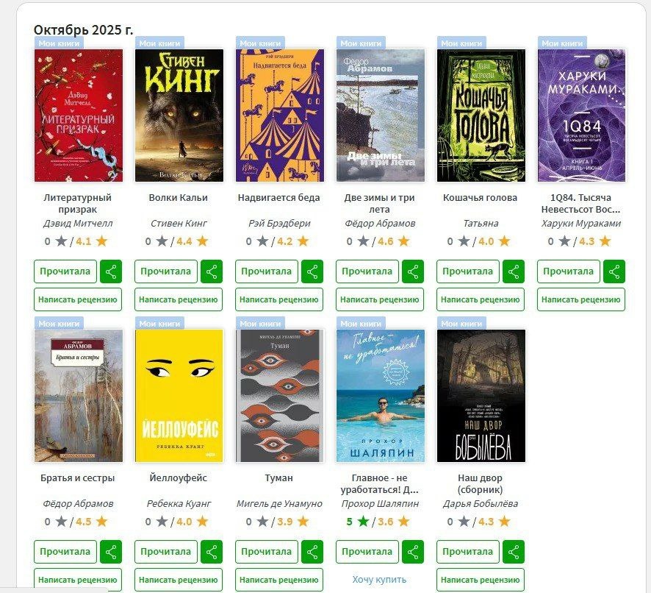Write a review for Литературный призрак

click(78, 299)
